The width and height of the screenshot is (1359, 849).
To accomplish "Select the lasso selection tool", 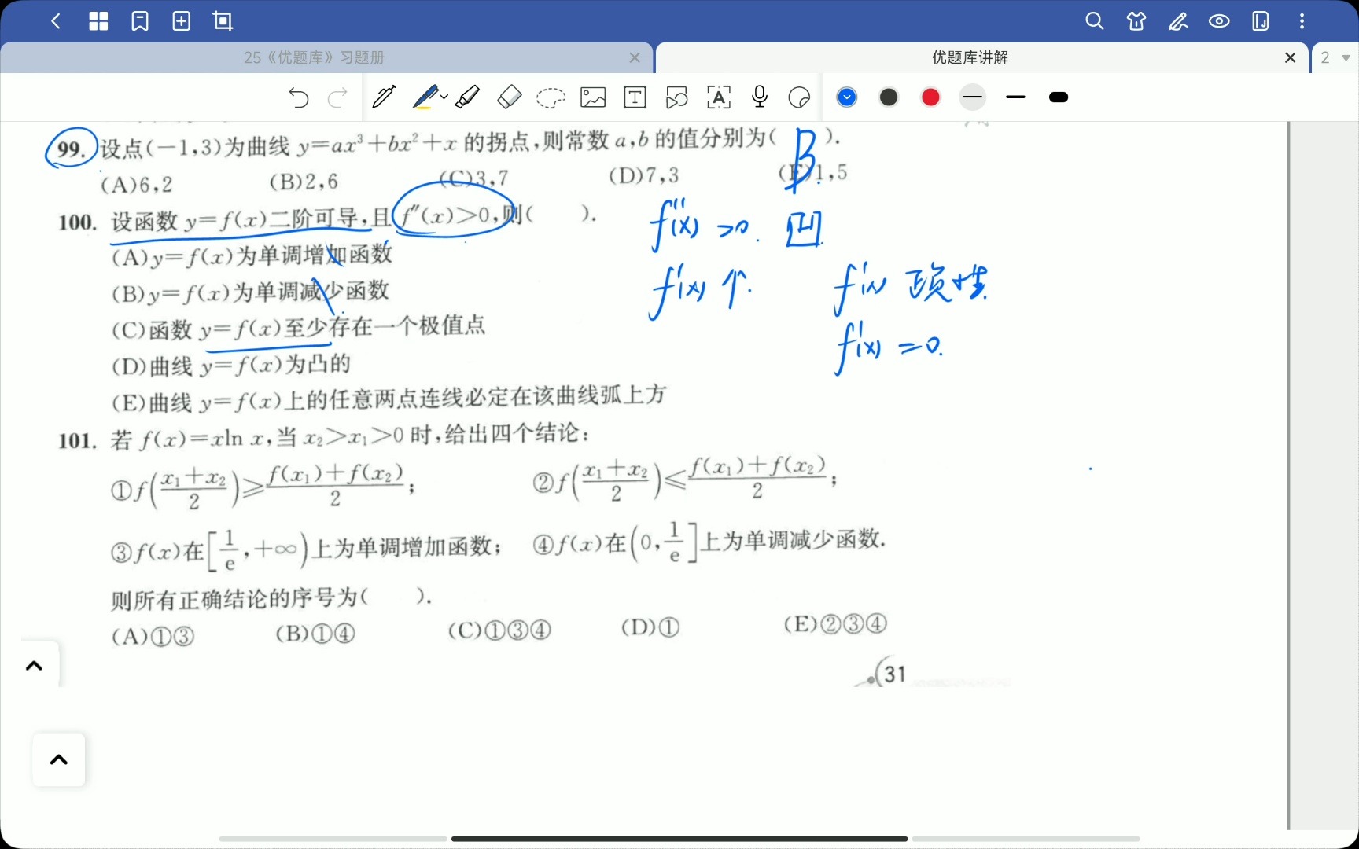I will [551, 97].
